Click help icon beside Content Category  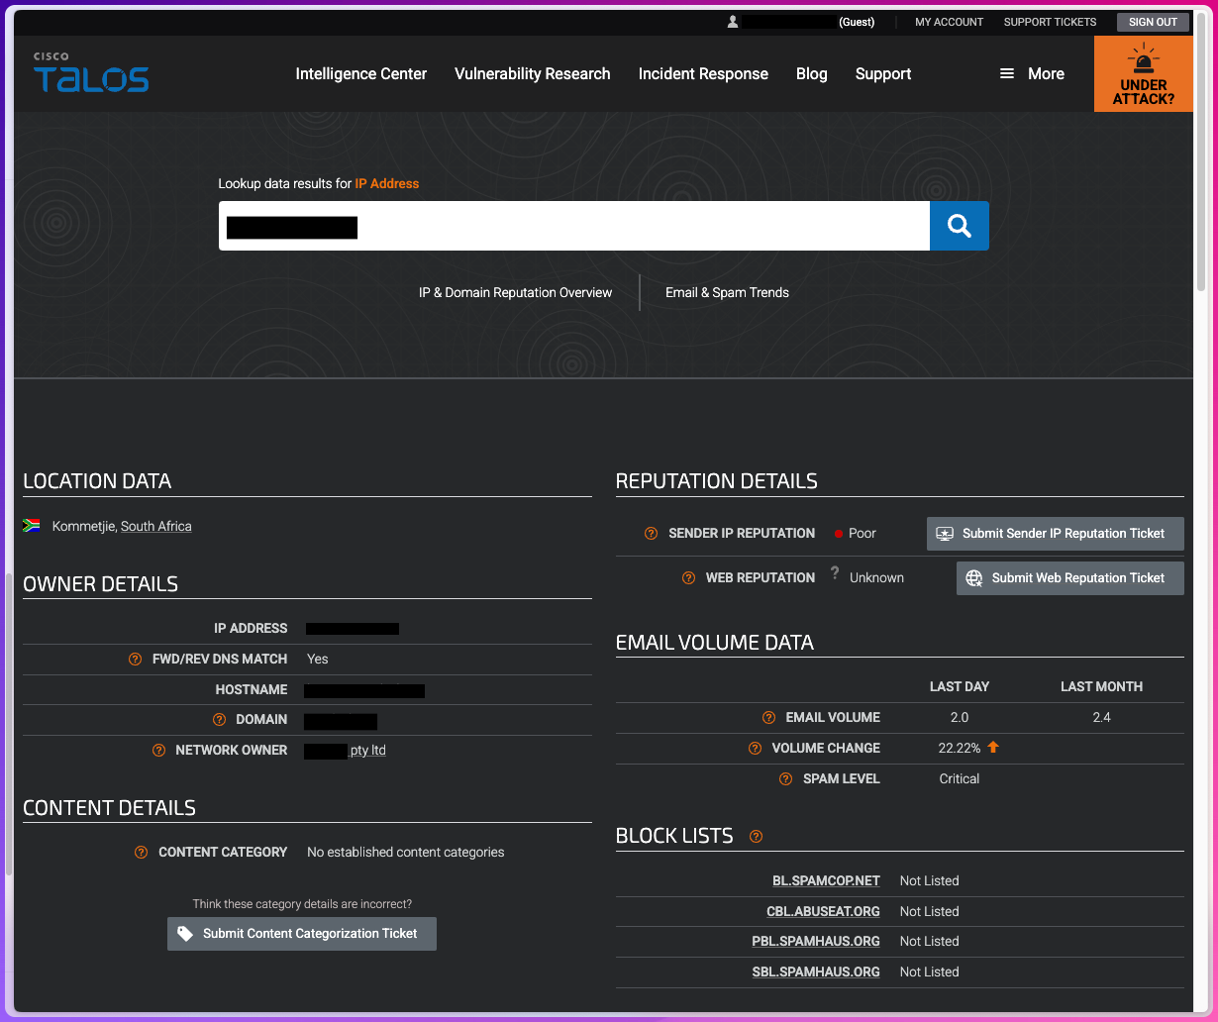pyautogui.click(x=142, y=852)
